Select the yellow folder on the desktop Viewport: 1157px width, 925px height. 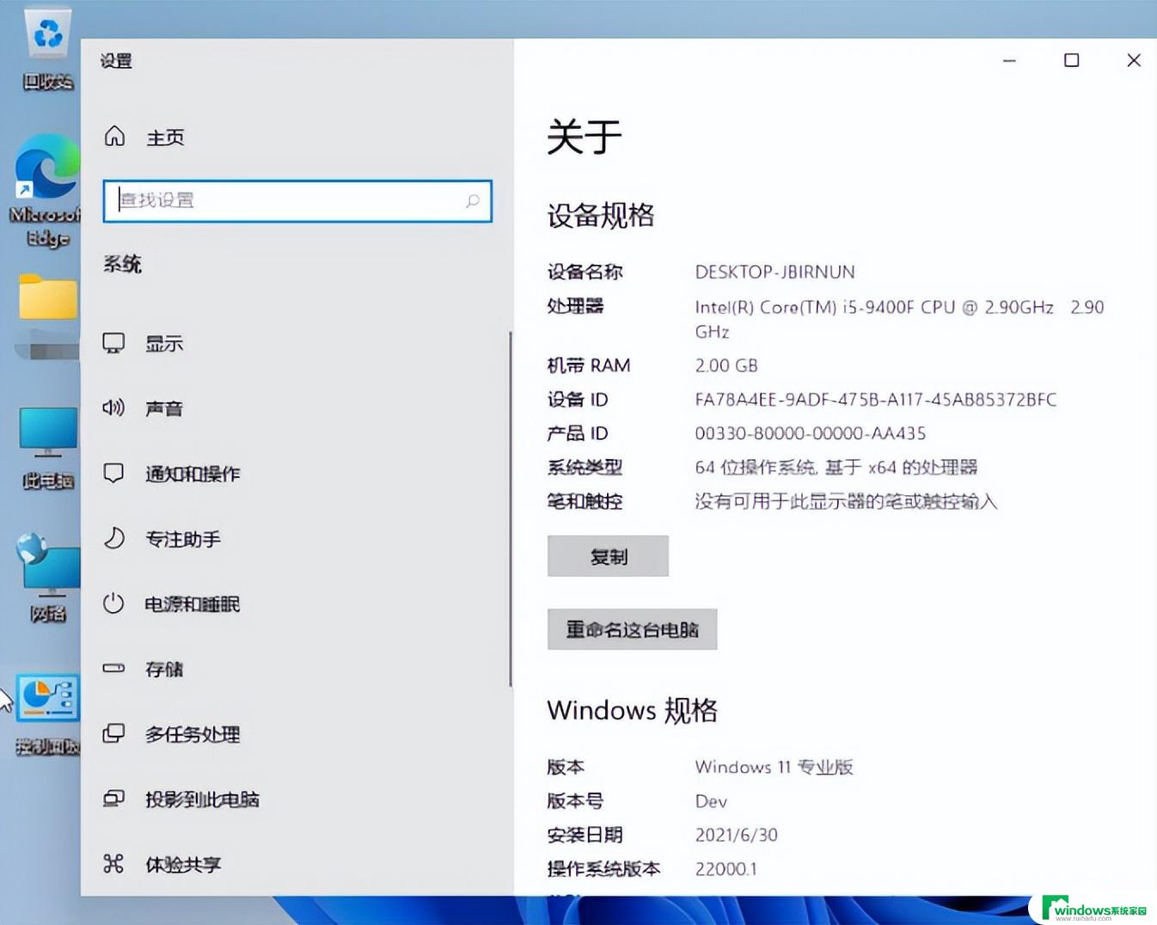pyautogui.click(x=48, y=297)
